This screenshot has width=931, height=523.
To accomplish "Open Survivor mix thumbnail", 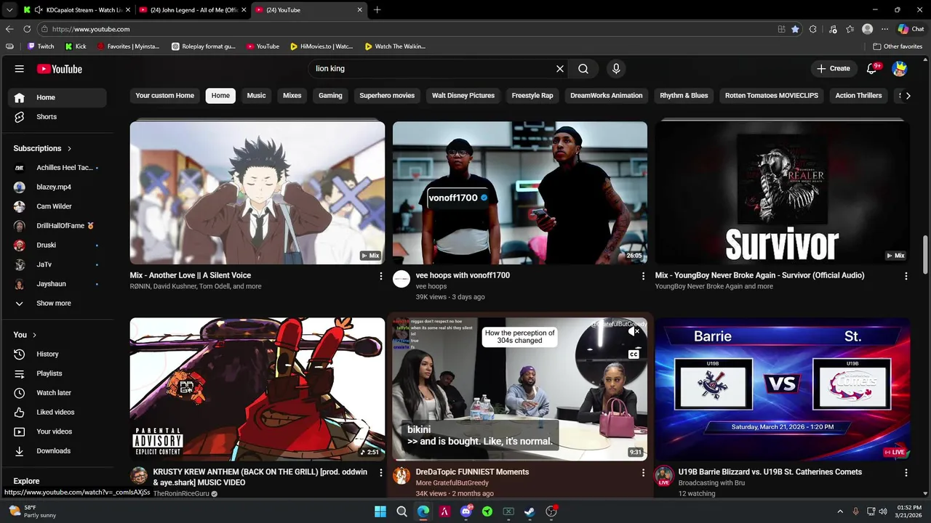I will [x=783, y=192].
